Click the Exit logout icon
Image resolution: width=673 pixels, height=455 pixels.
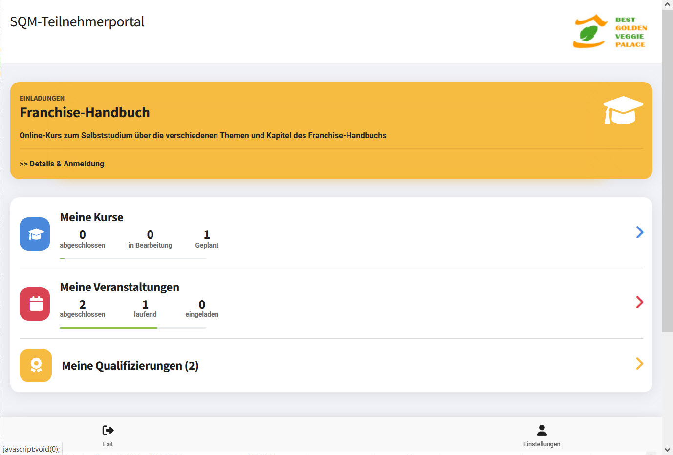(x=108, y=430)
